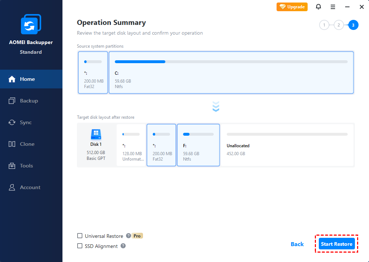Enable the Universal Restore checkbox

coord(80,236)
